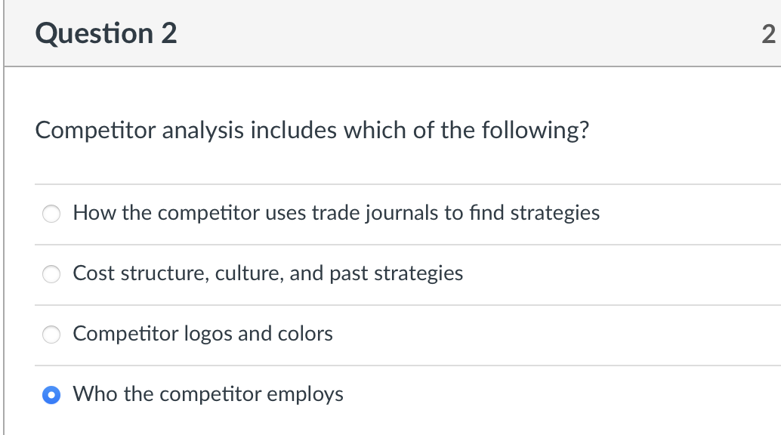Pick the 'Competitor logos and colors' radio button
Screen dimensions: 781x435
[51, 335]
